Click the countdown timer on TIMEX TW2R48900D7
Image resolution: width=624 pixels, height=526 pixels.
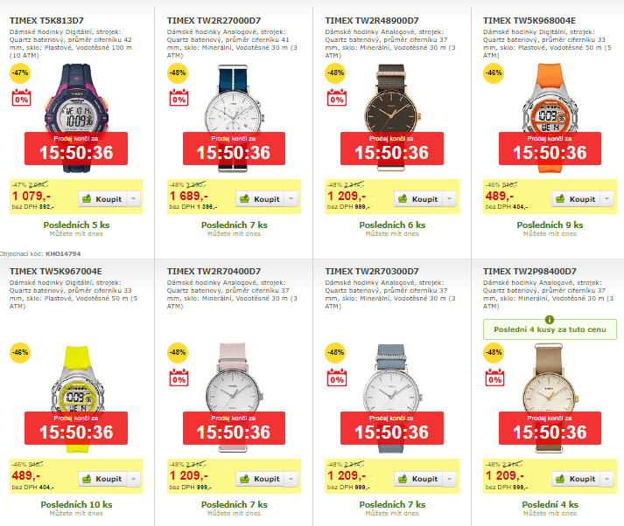pyautogui.click(x=390, y=152)
